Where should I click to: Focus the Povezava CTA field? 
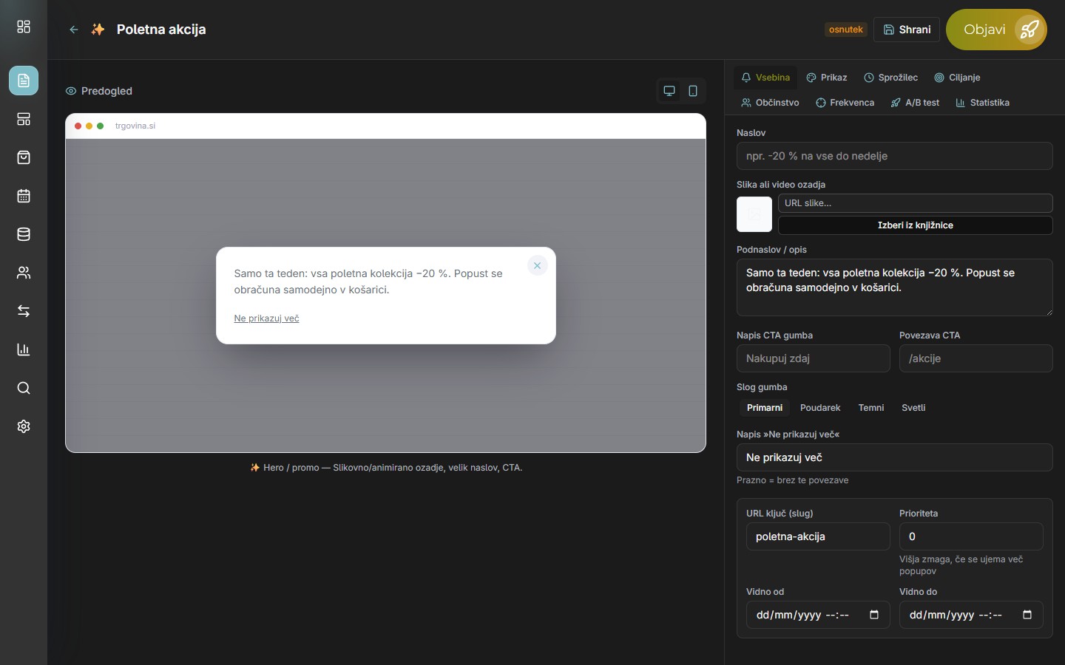coord(976,358)
